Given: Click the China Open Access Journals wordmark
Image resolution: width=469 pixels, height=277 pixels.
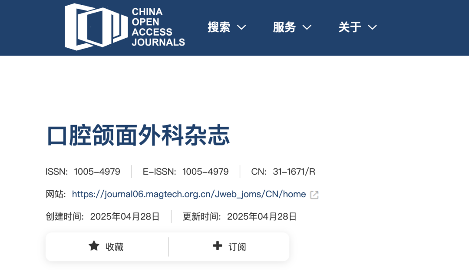Looking at the screenshot, I should [158, 27].
